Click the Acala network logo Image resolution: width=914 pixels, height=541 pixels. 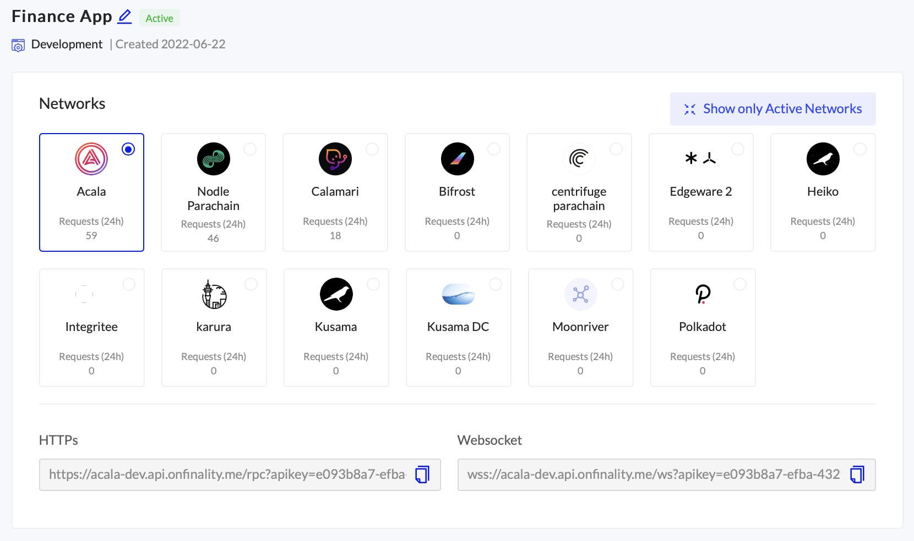pyautogui.click(x=91, y=159)
